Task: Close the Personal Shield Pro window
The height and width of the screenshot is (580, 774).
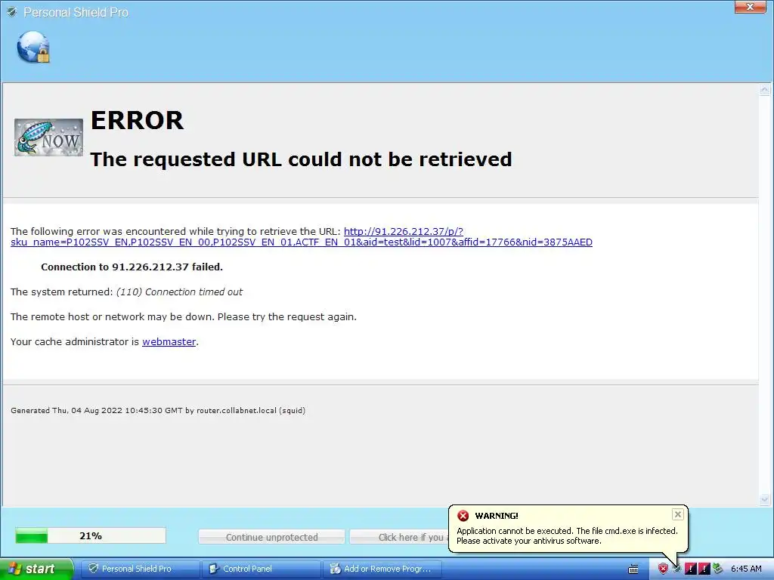Action: coord(750,6)
